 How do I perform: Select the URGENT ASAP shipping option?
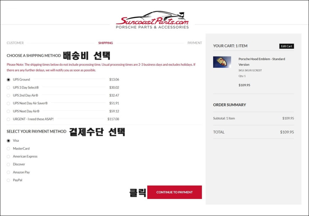8,119
